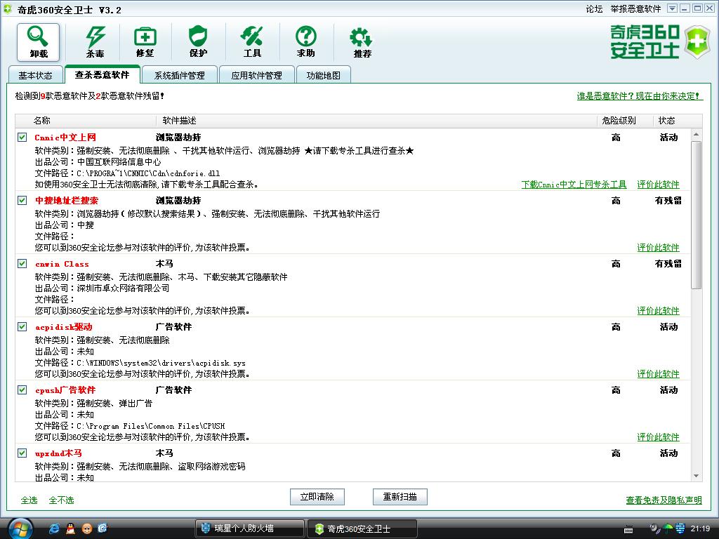Open the 保护 protection shield icon
Image resolution: width=719 pixels, height=539 pixels.
(x=198, y=42)
